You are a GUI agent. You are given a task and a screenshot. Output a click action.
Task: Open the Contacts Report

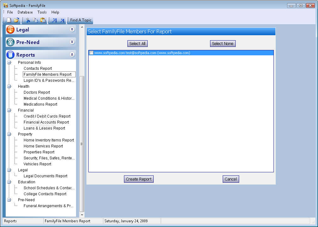click(x=38, y=68)
